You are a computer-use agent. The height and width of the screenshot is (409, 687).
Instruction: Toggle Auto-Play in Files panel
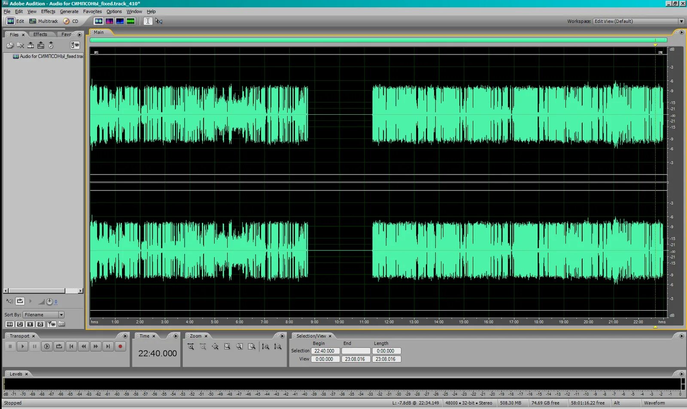coord(9,301)
